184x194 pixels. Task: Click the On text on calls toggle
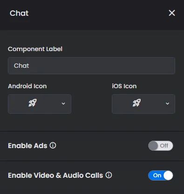click(157, 175)
